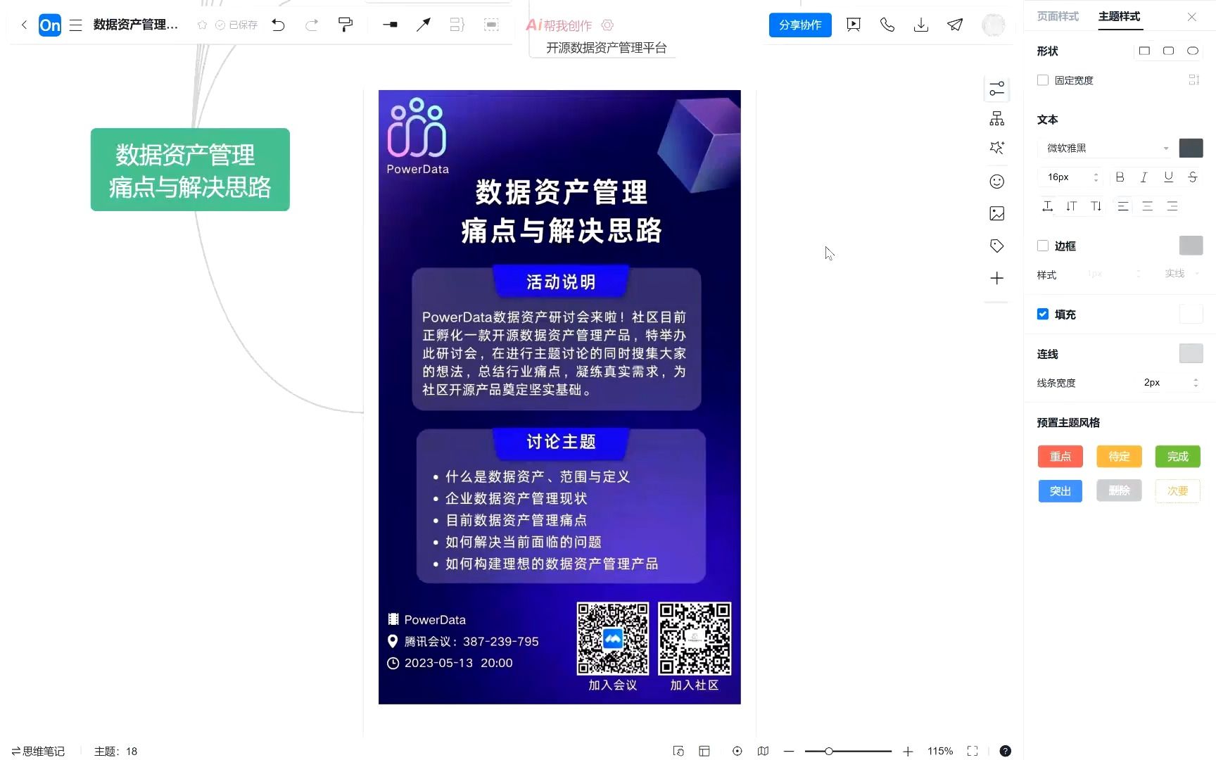Enter fullscreen mode
The image size is (1216, 760).
[x=973, y=751]
